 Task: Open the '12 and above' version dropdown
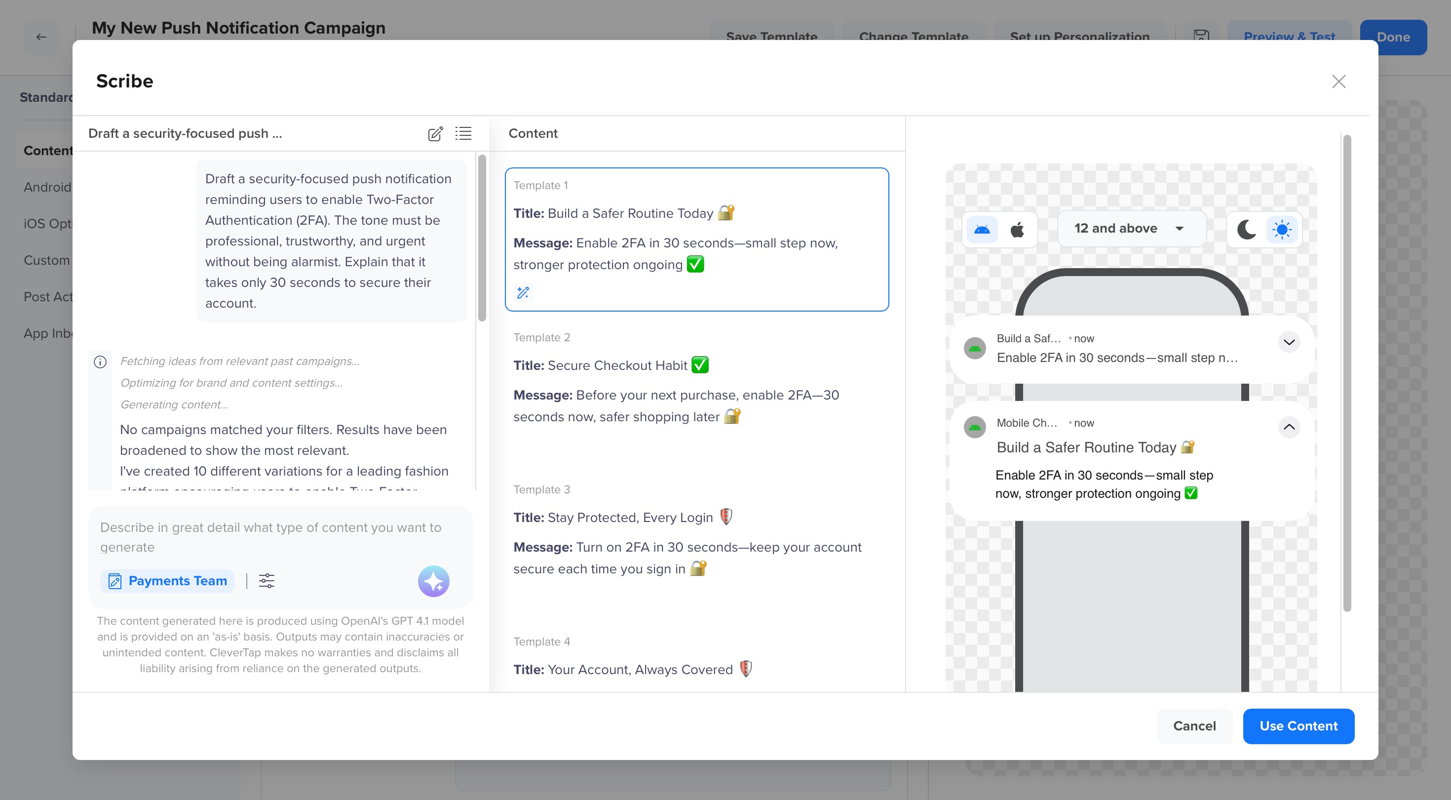point(1131,228)
